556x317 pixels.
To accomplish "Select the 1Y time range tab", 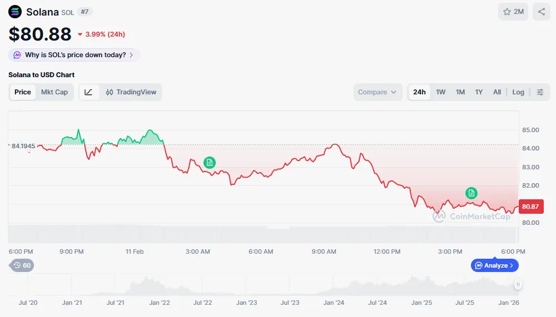I will click(479, 92).
